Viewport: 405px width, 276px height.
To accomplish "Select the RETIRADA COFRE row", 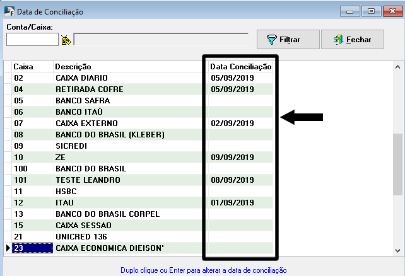I will click(89, 89).
